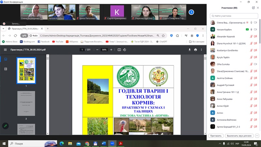261x147 pixels.
Task: Open a new Chrome tab
Action: 48,29
